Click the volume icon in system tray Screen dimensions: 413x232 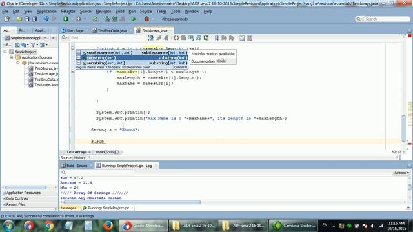click(x=372, y=226)
